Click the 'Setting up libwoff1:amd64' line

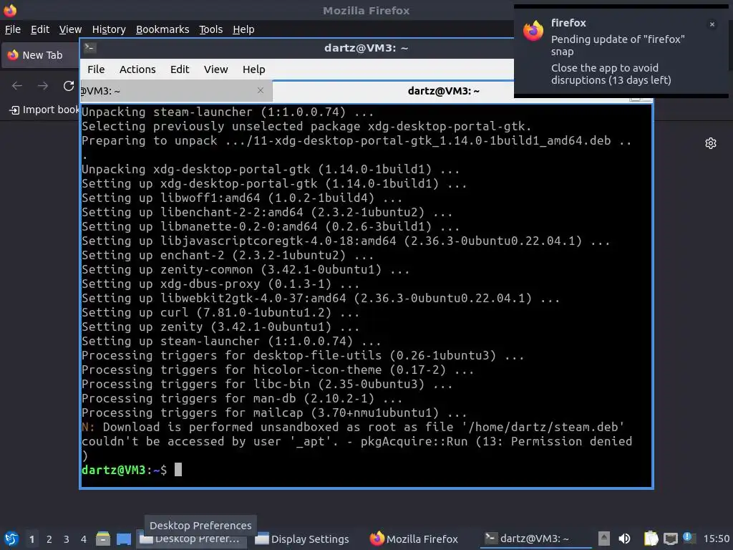tap(242, 198)
